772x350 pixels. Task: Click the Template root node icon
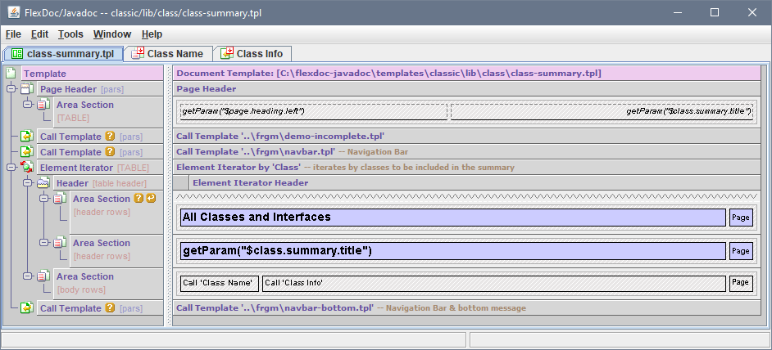(11, 74)
